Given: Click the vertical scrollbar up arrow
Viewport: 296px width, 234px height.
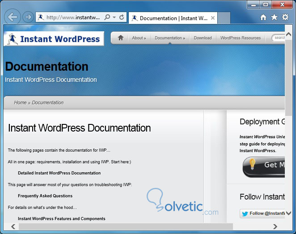Looking at the screenshot, I should click(x=288, y=34).
